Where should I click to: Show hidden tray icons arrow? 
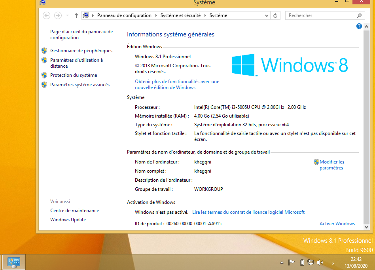tap(282, 262)
